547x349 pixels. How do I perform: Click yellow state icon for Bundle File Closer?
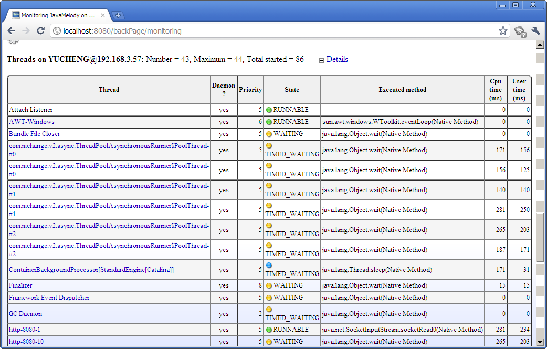(x=269, y=134)
